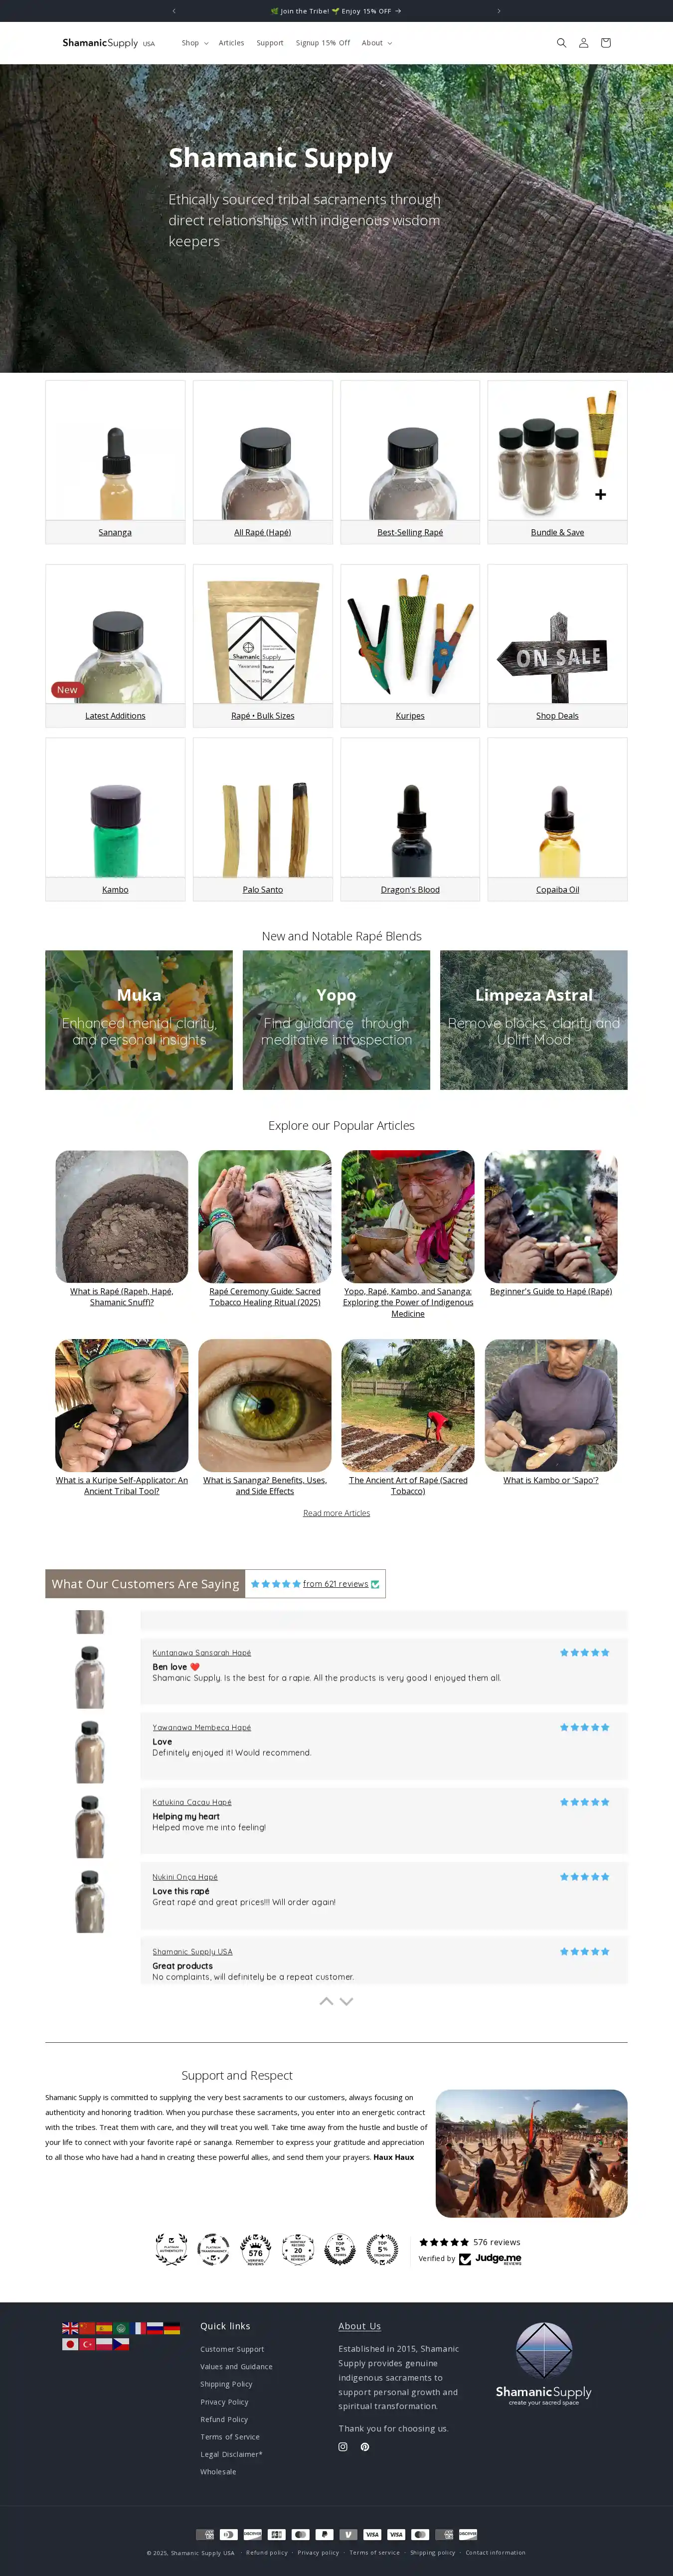Open the Sananga product category tile

click(115, 462)
